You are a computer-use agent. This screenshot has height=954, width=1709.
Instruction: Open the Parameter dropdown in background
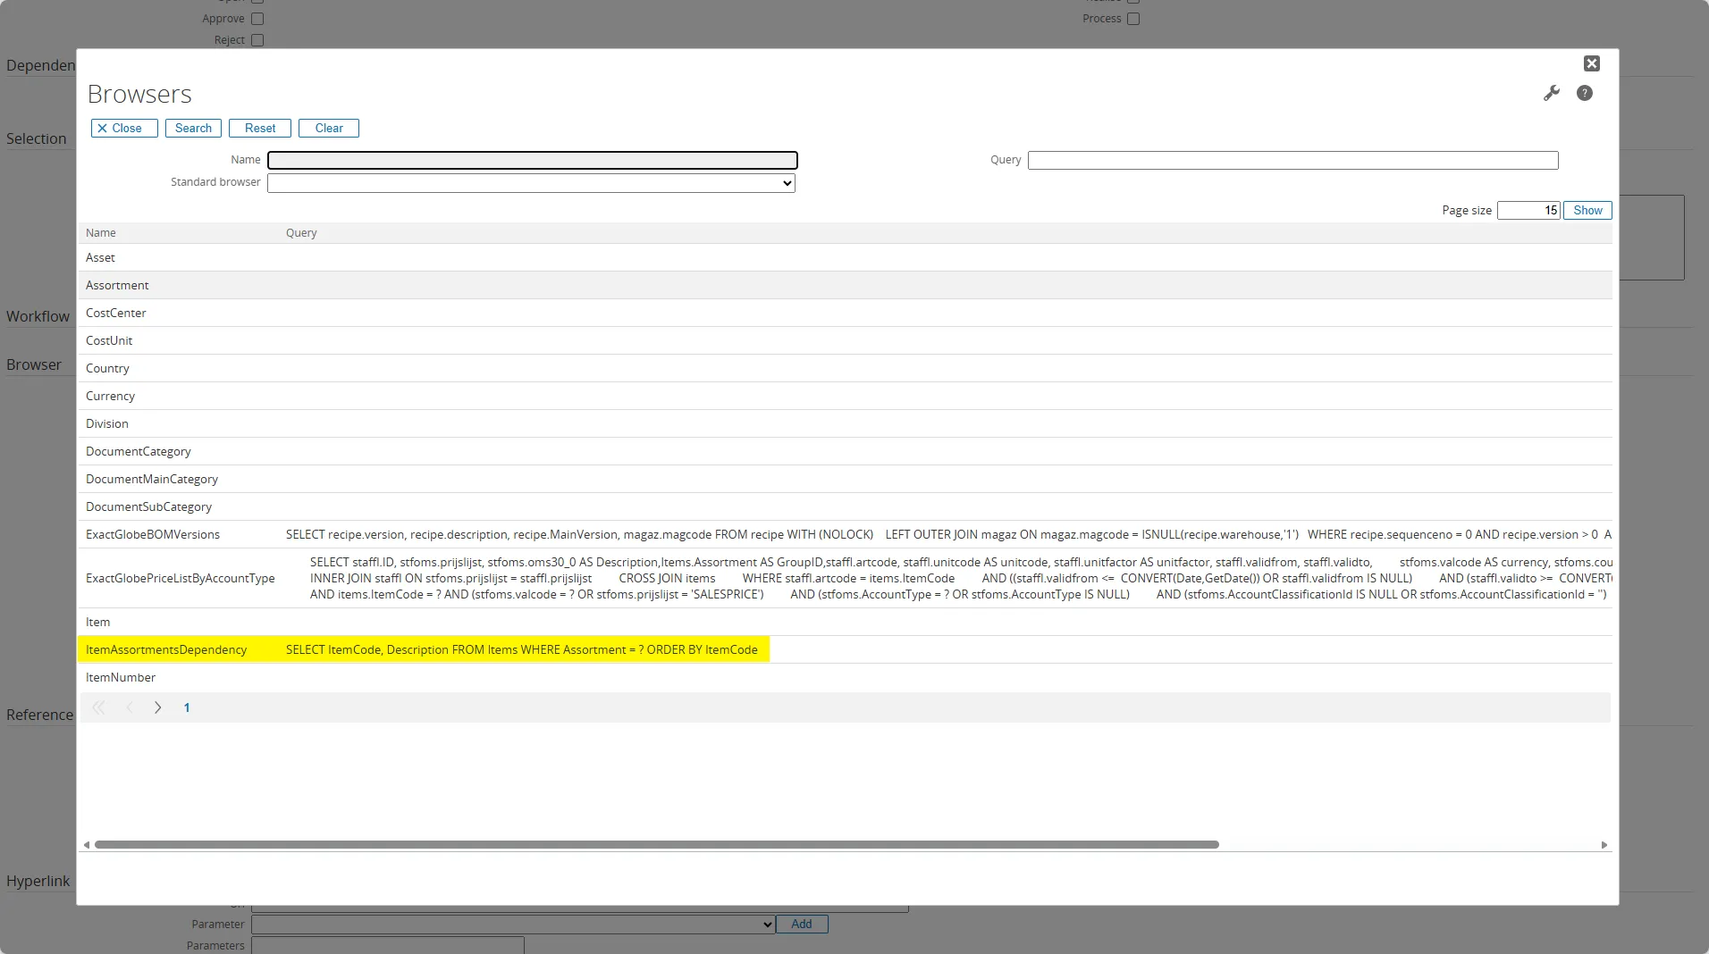coord(513,925)
